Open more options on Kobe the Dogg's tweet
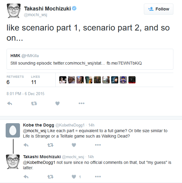 pyautogui.click(x=98, y=145)
